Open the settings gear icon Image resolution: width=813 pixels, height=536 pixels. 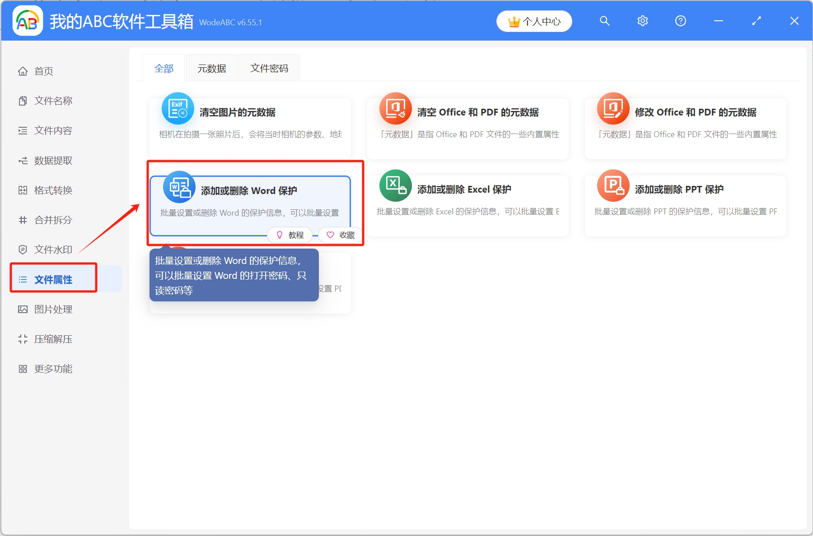(642, 21)
